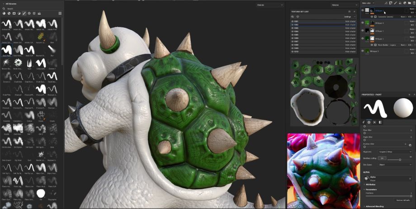This screenshot has height=209, width=416.
Task: Go back from All libraries
Action: (3, 4)
